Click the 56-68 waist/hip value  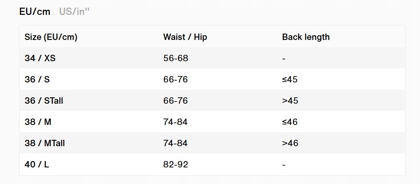click(x=176, y=58)
